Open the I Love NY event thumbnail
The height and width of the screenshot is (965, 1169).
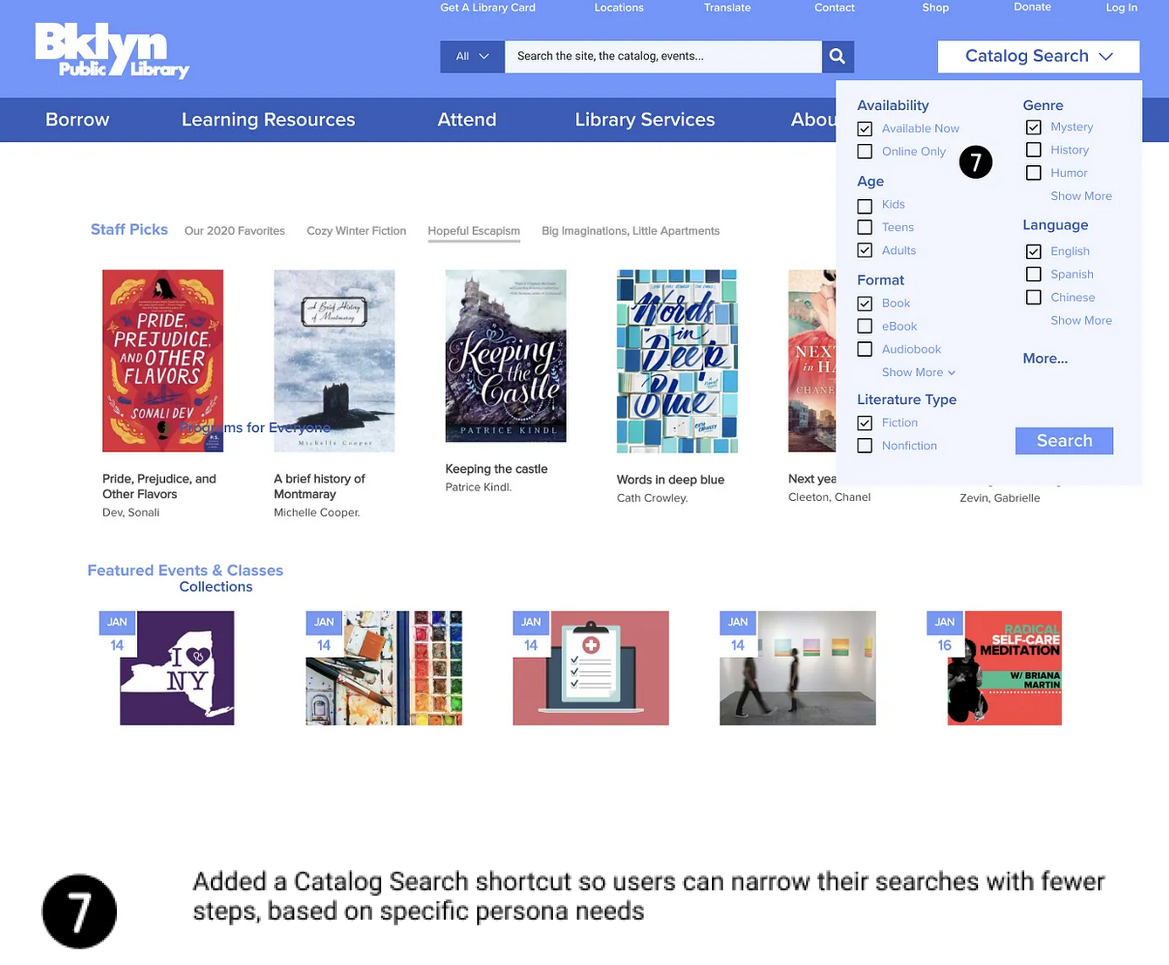click(x=177, y=668)
